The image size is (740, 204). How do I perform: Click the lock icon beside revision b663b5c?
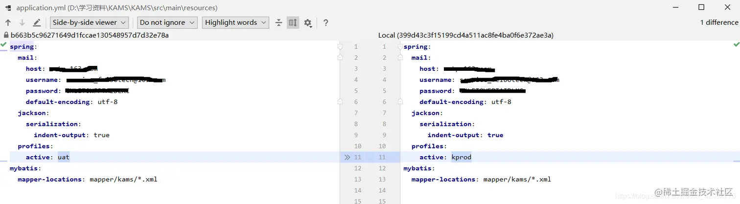pyautogui.click(x=6, y=36)
